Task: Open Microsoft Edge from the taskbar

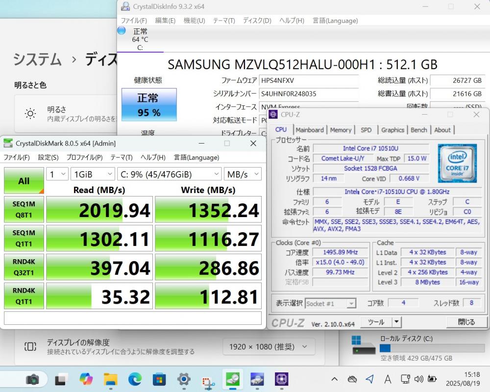Action: 135,379
